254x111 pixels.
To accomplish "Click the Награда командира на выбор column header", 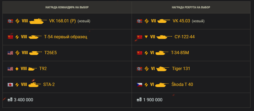I will pos(67,8).
